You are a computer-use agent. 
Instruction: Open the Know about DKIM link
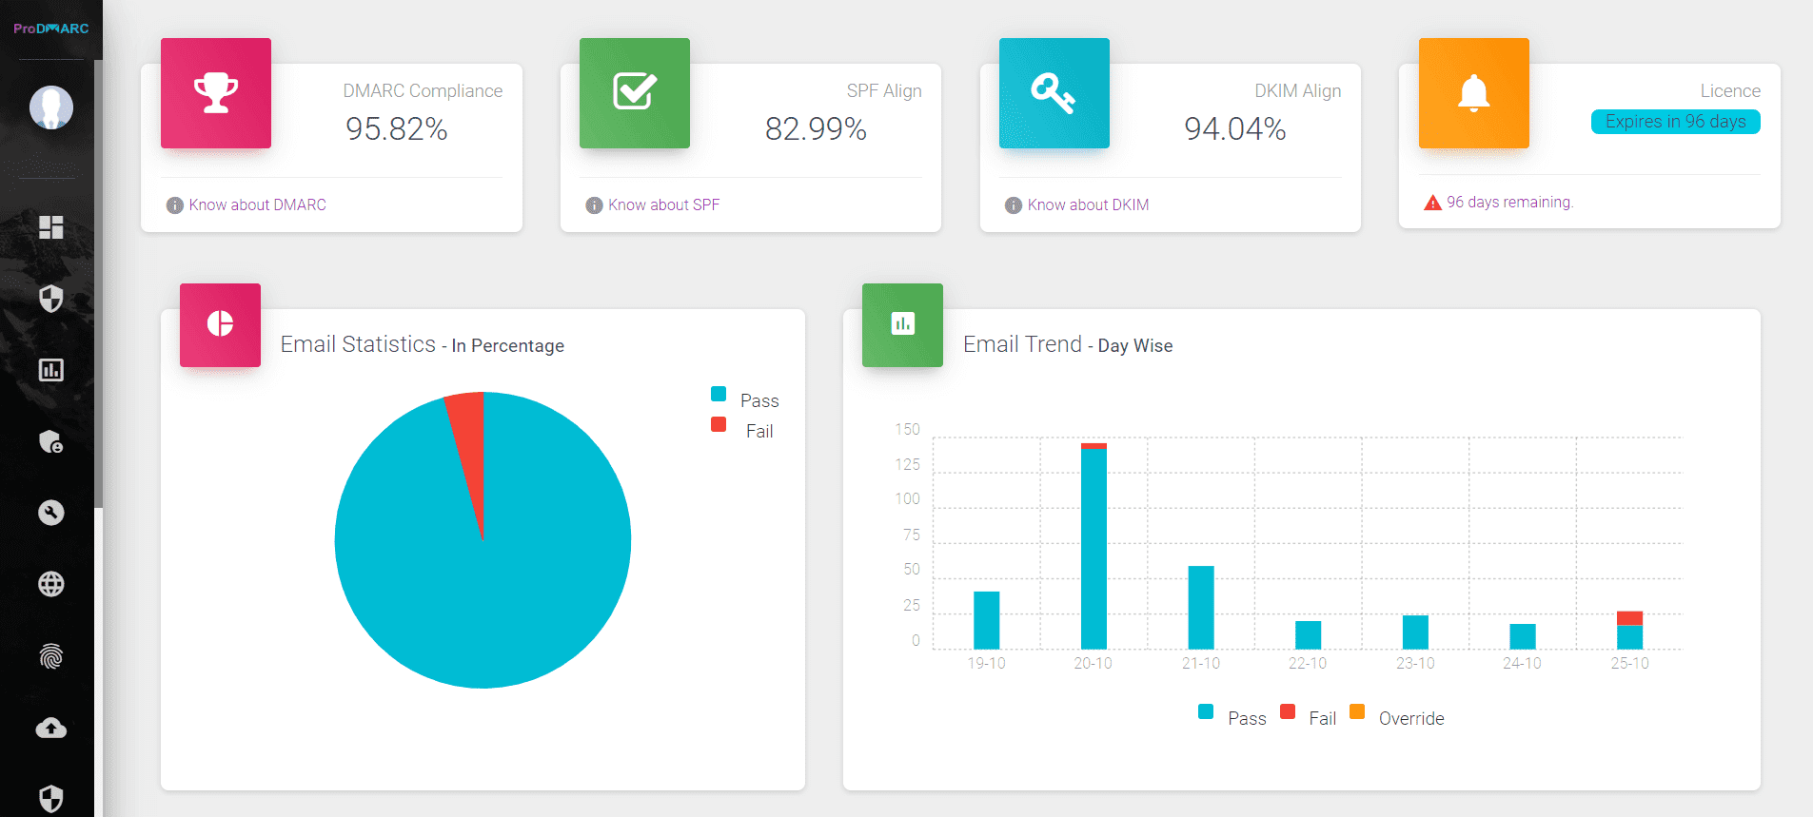tap(1088, 204)
